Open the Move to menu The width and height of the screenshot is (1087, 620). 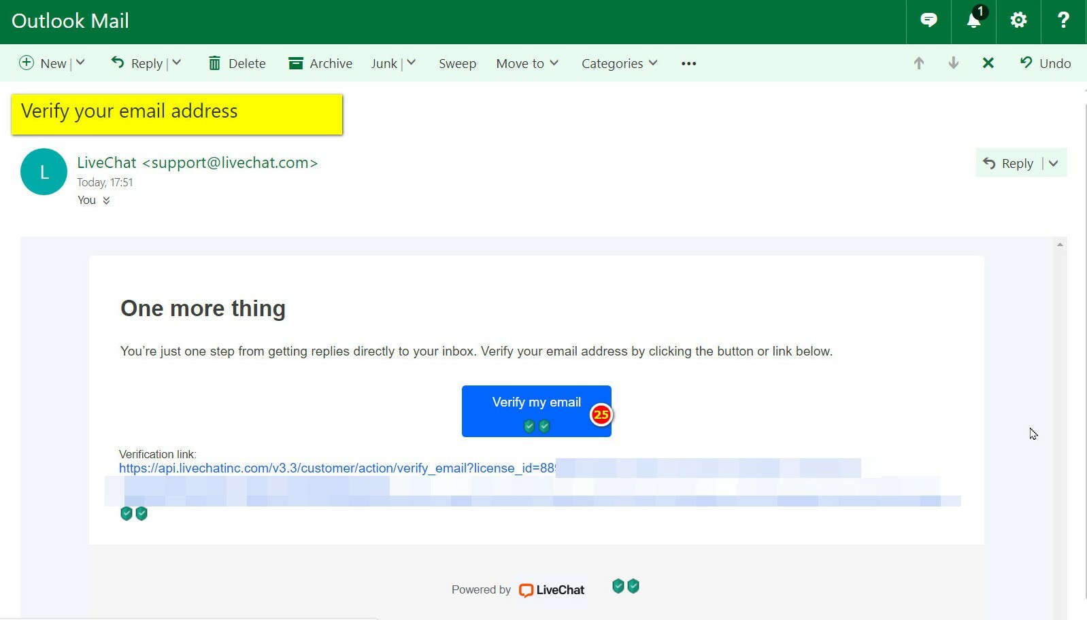coord(527,63)
